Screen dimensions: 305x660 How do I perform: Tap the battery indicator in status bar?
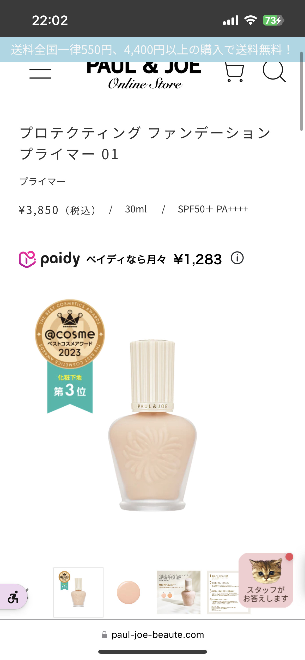click(273, 20)
